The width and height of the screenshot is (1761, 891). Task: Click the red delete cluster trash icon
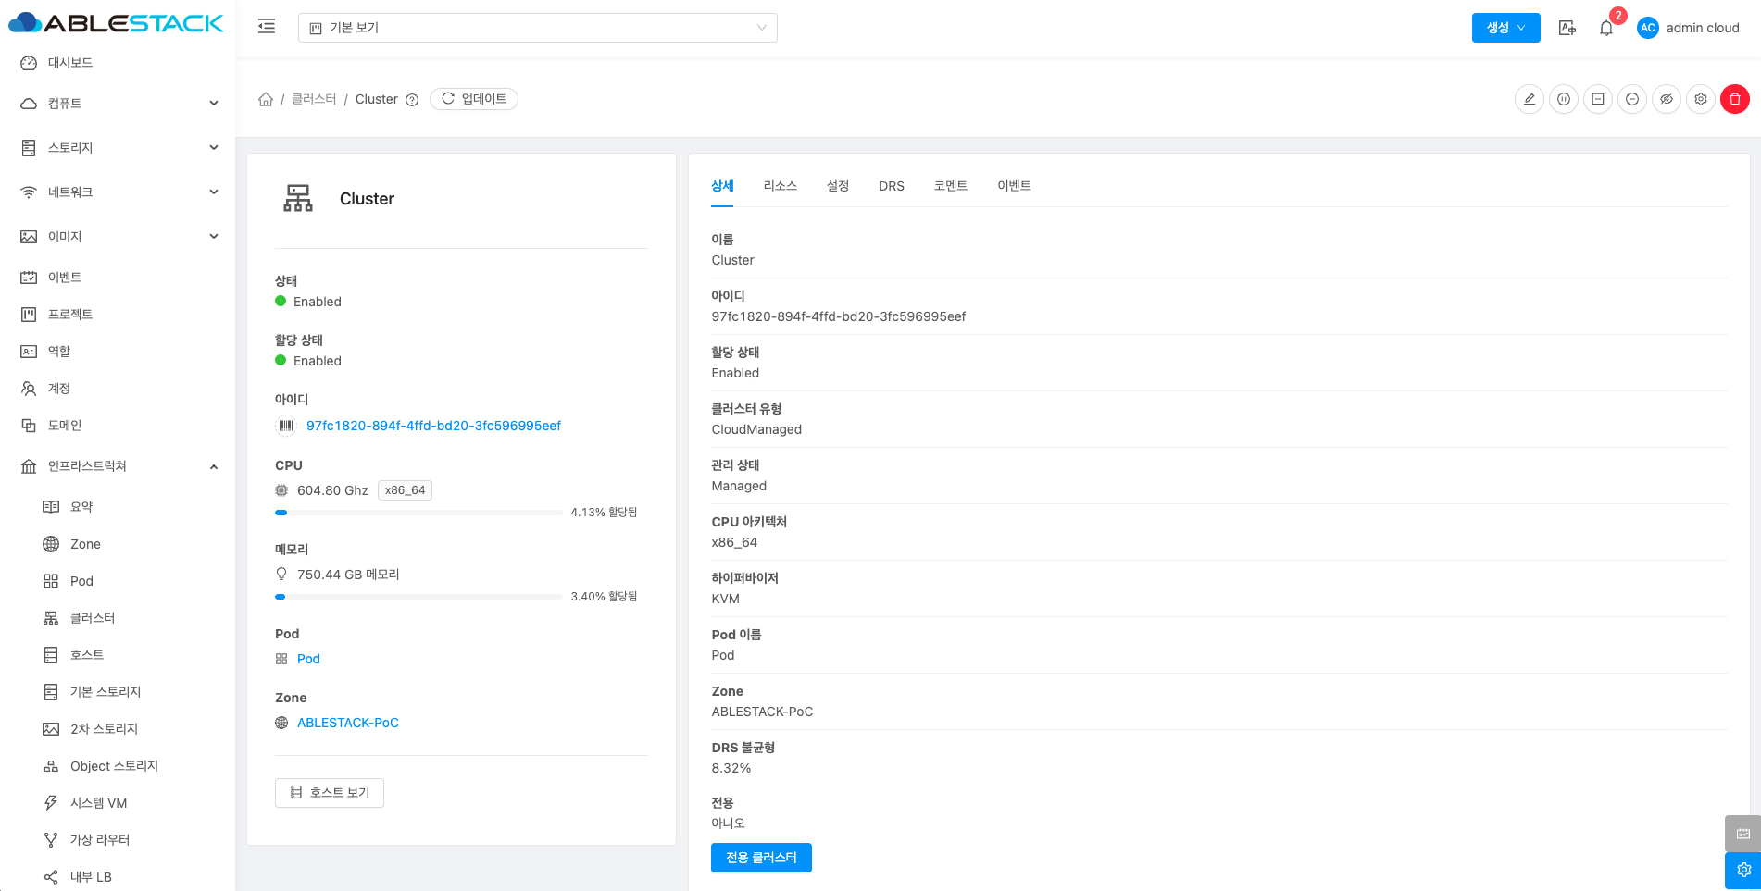click(1734, 99)
